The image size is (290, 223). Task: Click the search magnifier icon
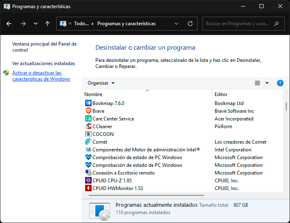coord(276,24)
